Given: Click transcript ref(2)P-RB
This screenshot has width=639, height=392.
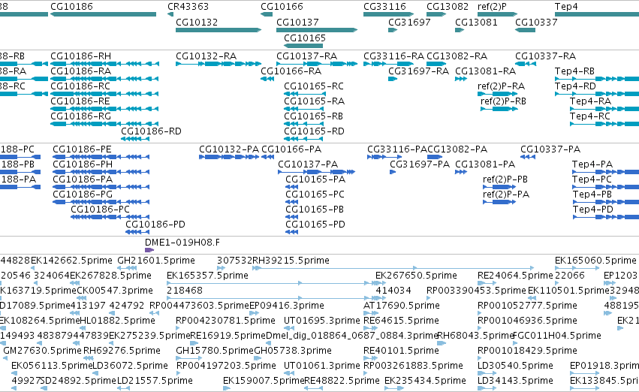Looking at the screenshot, I should 499,109.
